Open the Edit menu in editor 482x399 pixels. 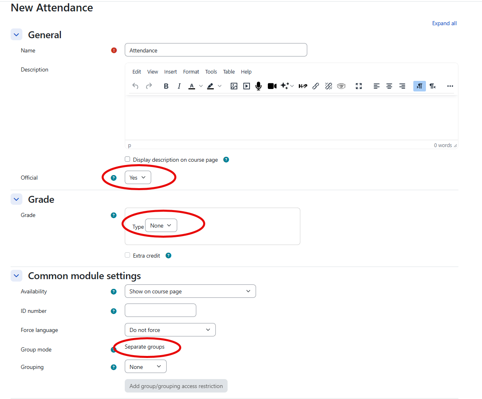137,72
